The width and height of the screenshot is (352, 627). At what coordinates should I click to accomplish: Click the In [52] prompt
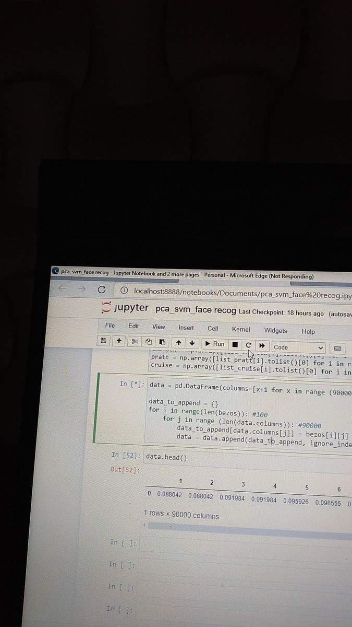point(125,455)
